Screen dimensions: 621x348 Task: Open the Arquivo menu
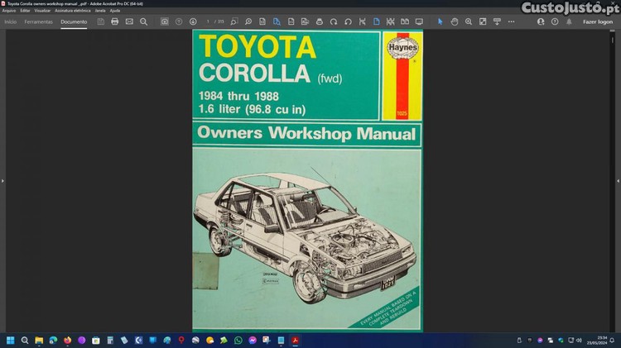point(9,10)
